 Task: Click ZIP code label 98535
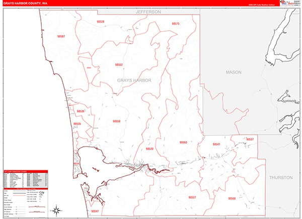[77, 124]
